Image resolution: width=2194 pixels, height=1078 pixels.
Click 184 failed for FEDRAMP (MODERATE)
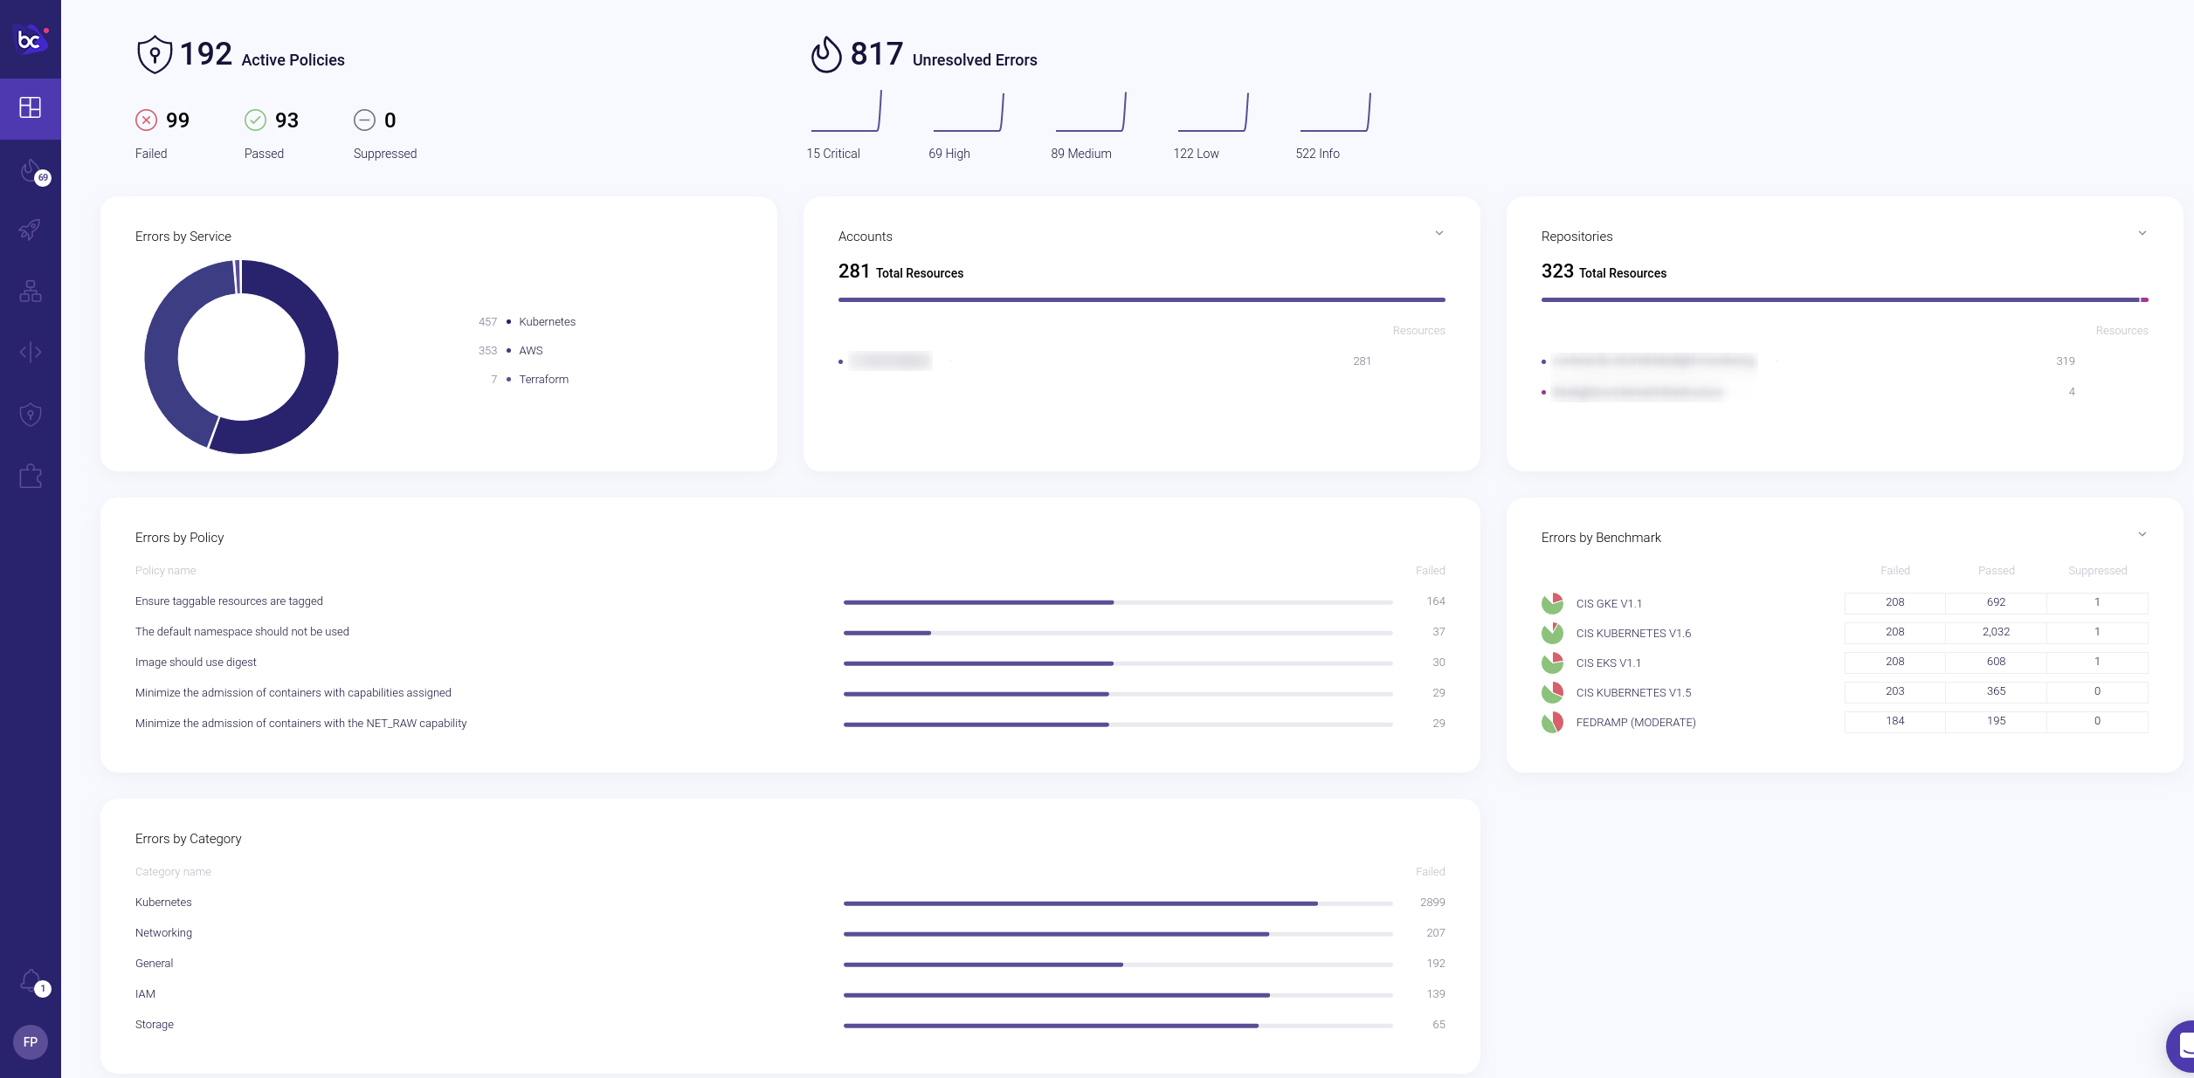click(1894, 721)
